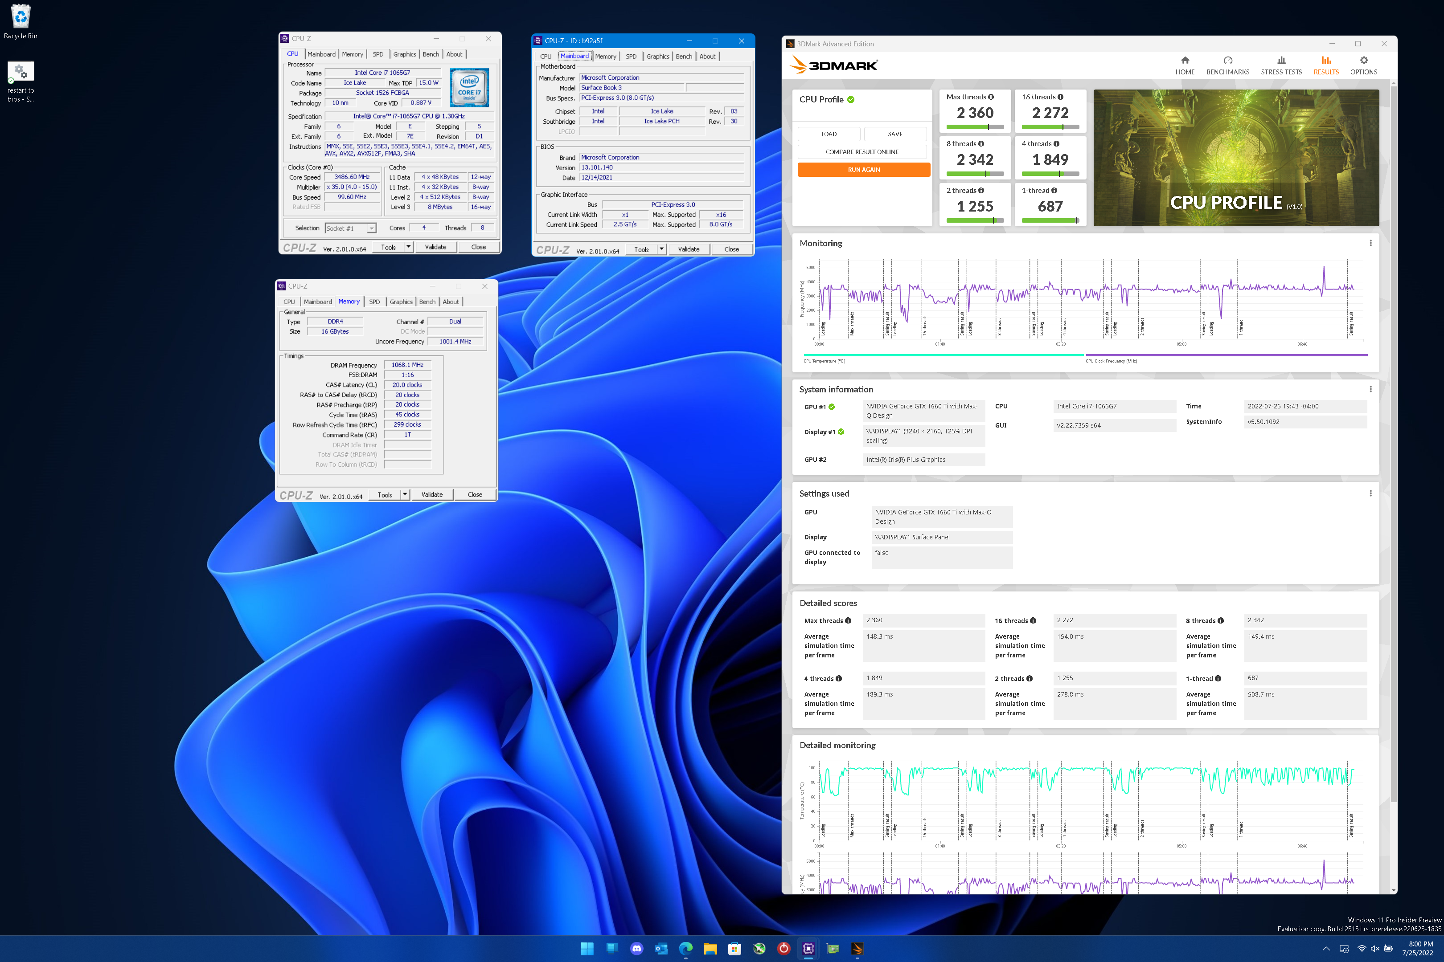Screen dimensions: 1444x962
Task: Select the restart to bios desktop shortcut
Action: pyautogui.click(x=20, y=82)
